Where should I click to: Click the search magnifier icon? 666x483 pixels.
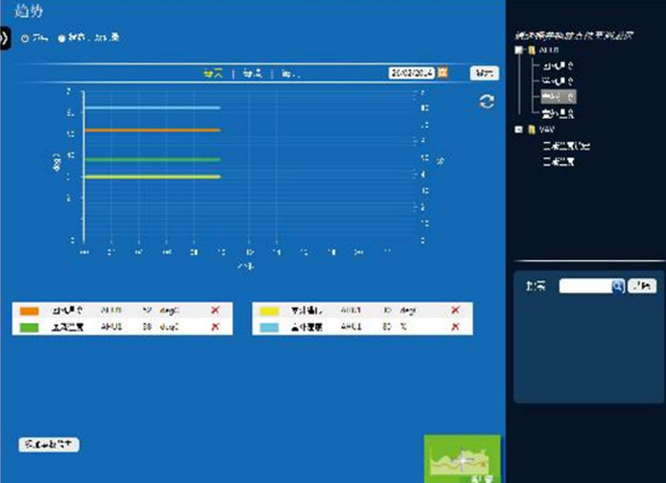point(617,285)
